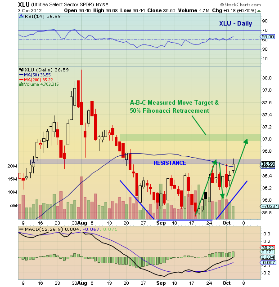Image resolution: width=279 pixels, height=287 pixels.
Task: Click the XLU - Daily chart annotation
Action: tap(235, 23)
